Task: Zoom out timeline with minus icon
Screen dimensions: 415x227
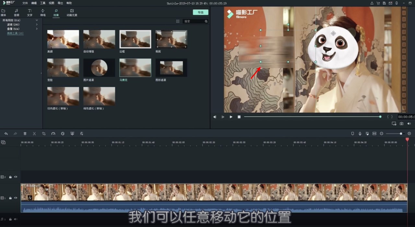Action: point(382,134)
